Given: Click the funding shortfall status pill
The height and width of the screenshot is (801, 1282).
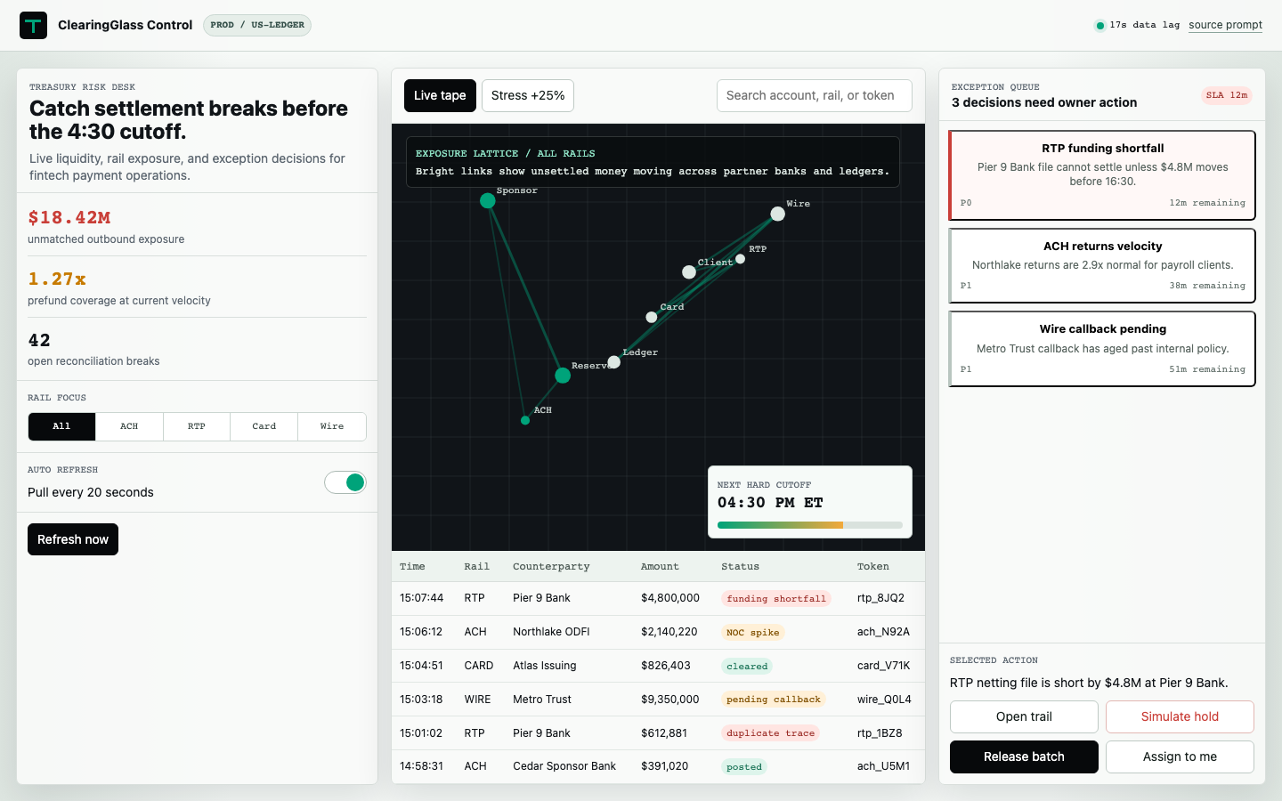Looking at the screenshot, I should 776,599.
